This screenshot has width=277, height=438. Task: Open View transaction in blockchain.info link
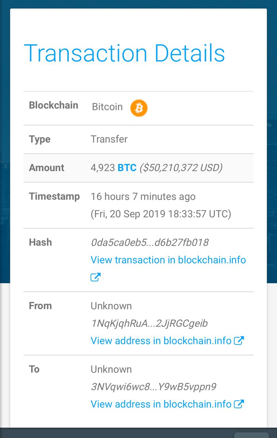(x=168, y=260)
